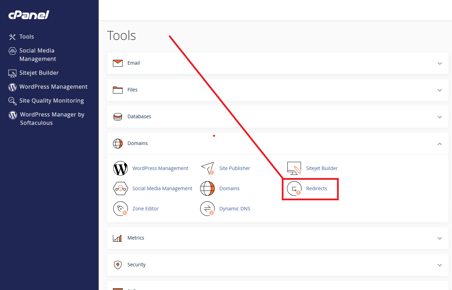Click the Tools page heading
452x290 pixels.
coord(122,35)
